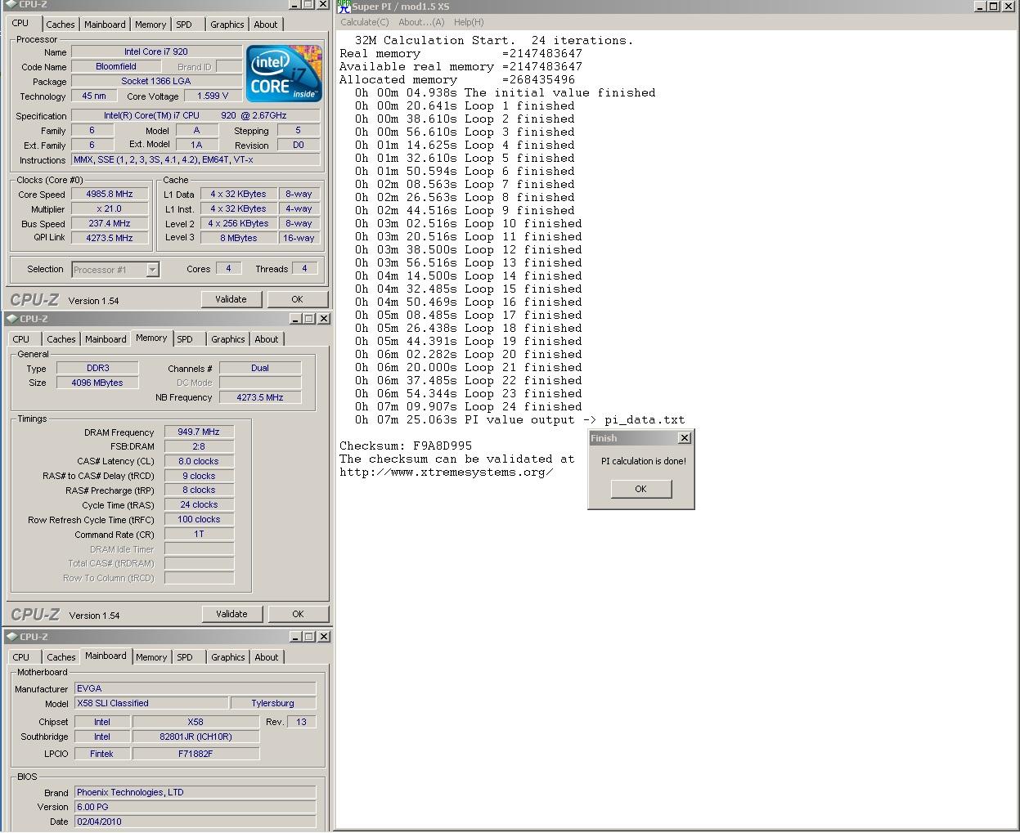The height and width of the screenshot is (833, 1020).
Task: Select CPU tab in Memory CPU-Z window
Action: 21,339
